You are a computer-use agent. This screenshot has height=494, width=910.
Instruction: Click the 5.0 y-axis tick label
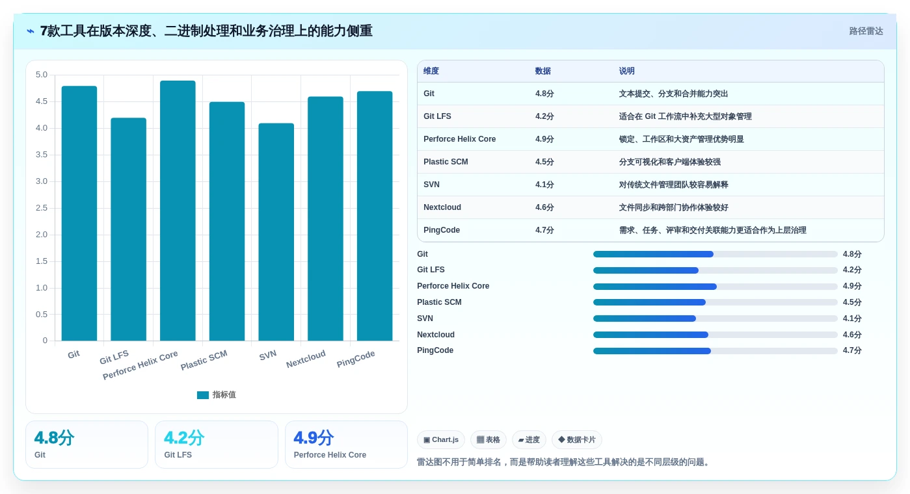point(42,75)
